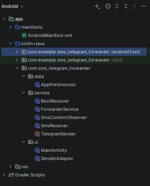The height and width of the screenshot is (186, 150).
Task: Collapse the ui package chevron
Action: click(24, 142)
